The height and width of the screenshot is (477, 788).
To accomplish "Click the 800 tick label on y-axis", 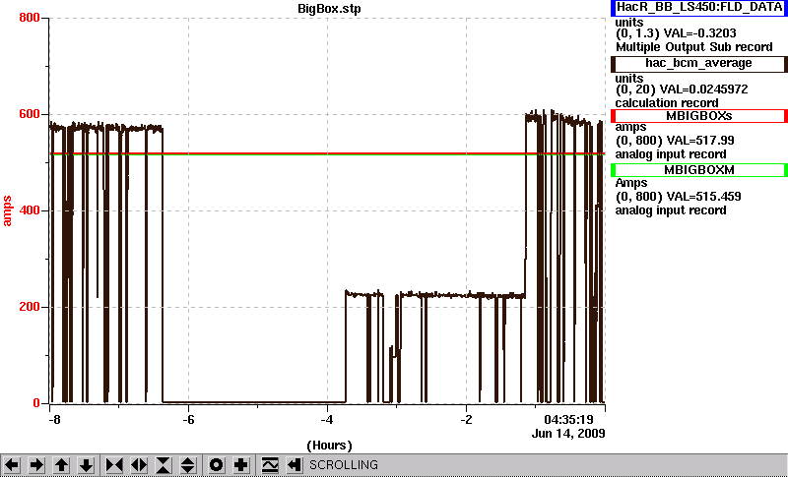I will pos(30,18).
